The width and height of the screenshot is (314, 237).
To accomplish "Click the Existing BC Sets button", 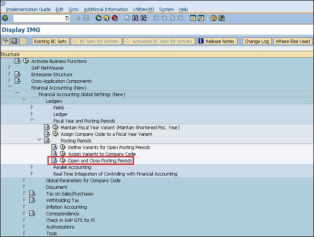I will [x=50, y=41].
